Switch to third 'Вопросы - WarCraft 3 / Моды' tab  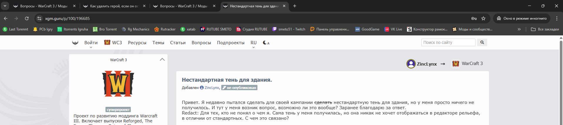[x=184, y=6]
